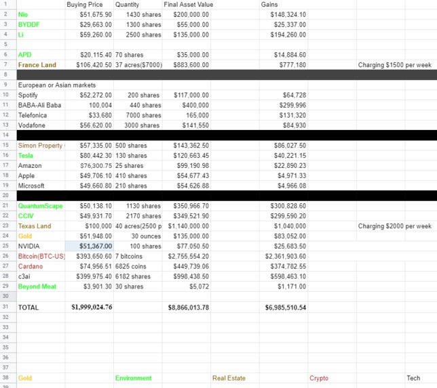Viewport: 437px width, 388px height.
Task: Click the TOTAL label cell
Action: (41, 307)
